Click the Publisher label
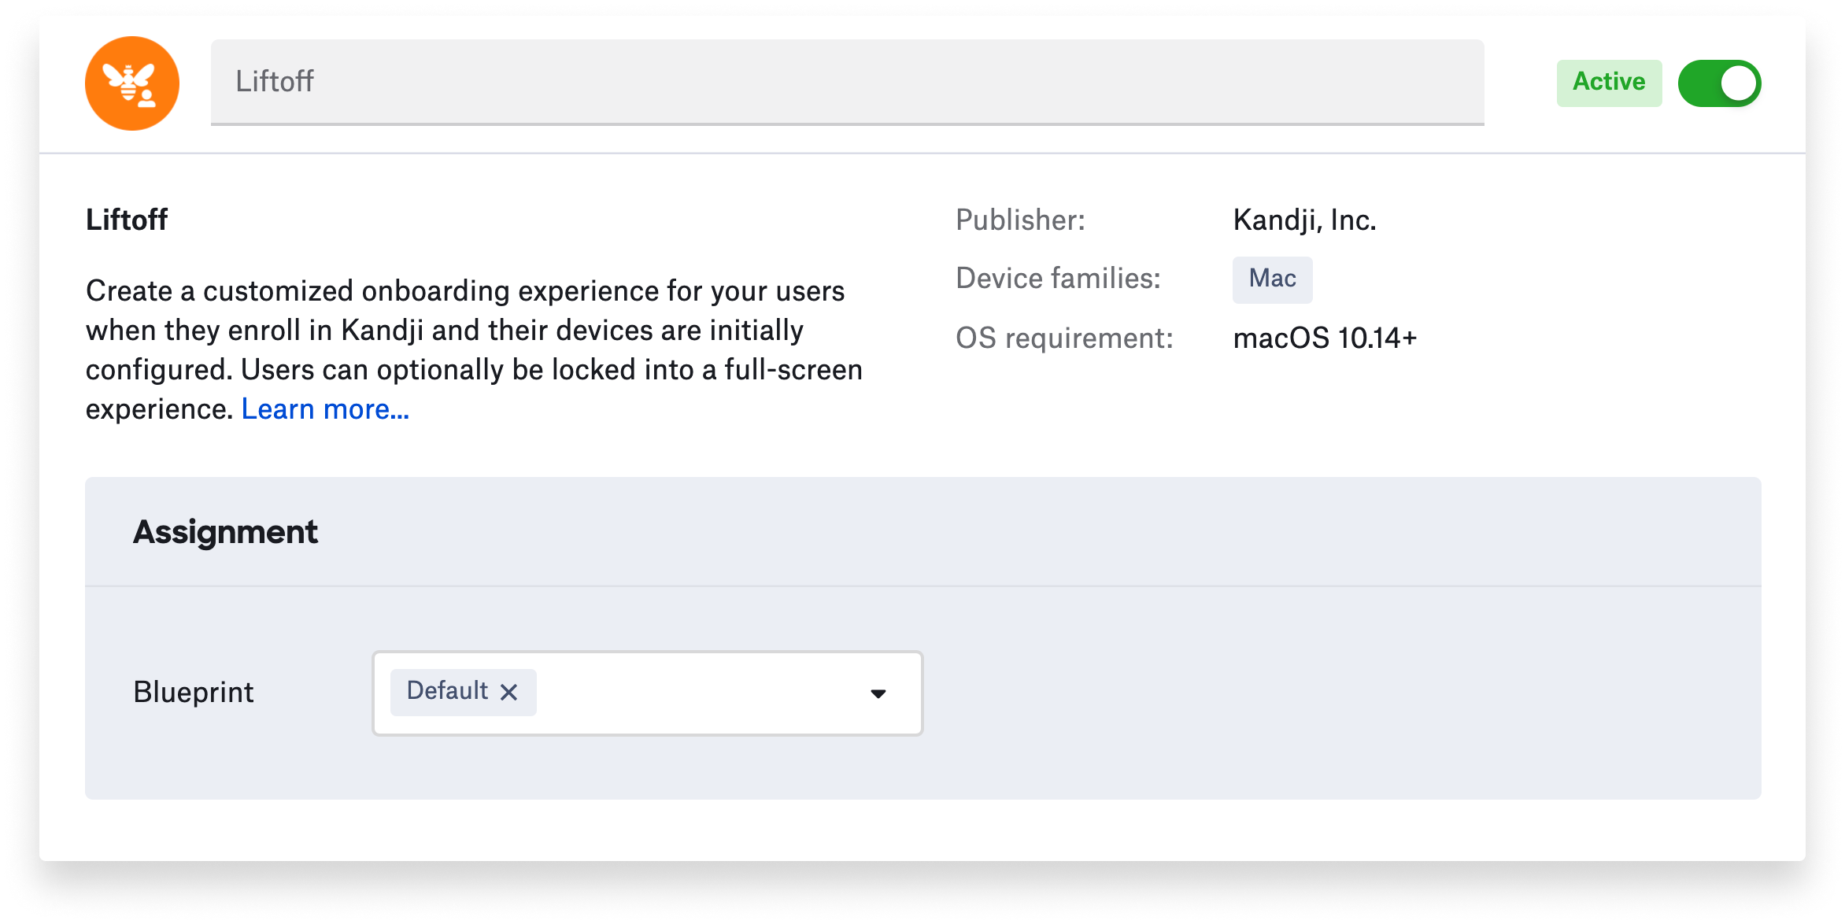This screenshot has height=924, width=1845. tap(1020, 220)
